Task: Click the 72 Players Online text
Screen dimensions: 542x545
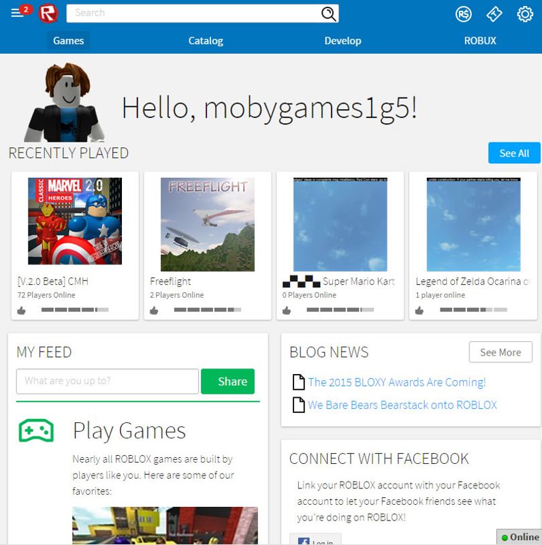Action: (x=46, y=295)
